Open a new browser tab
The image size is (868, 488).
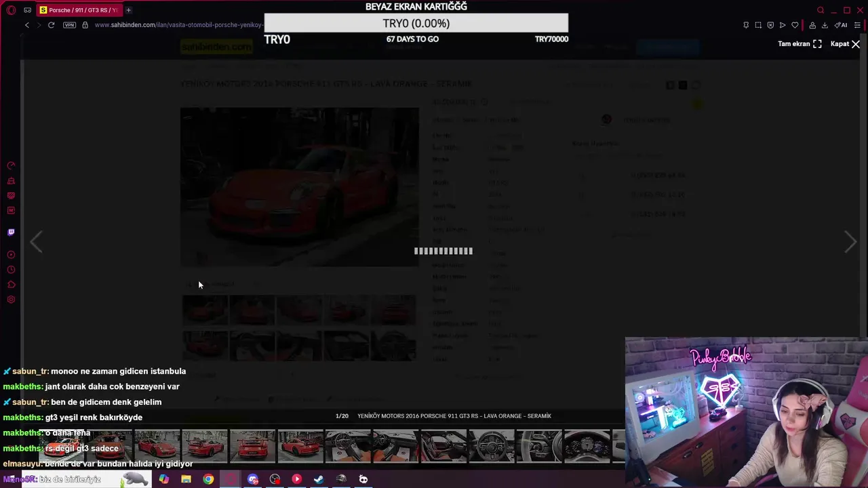[128, 10]
